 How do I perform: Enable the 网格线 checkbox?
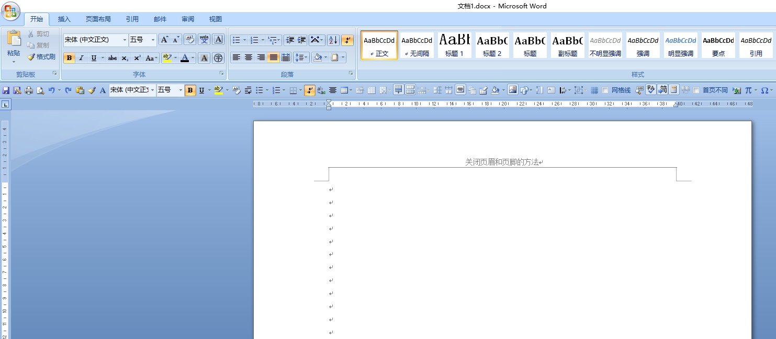pyautogui.click(x=605, y=90)
